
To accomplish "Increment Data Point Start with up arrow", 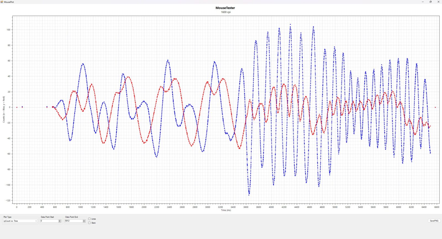I will point(60,220).
